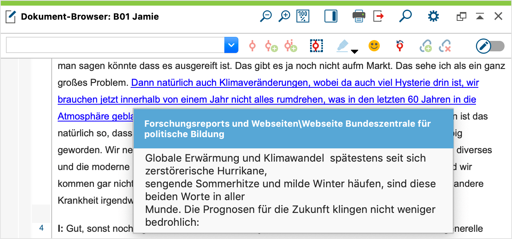Collapse the Document Browser panel arrow
Viewport: 512px width, 239px height.
tap(480, 16)
